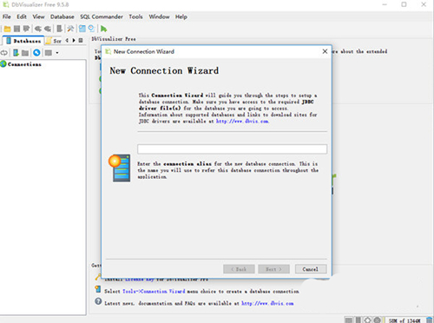
Task: Click the yellow open folder toolbar icon
Action: pos(8,29)
